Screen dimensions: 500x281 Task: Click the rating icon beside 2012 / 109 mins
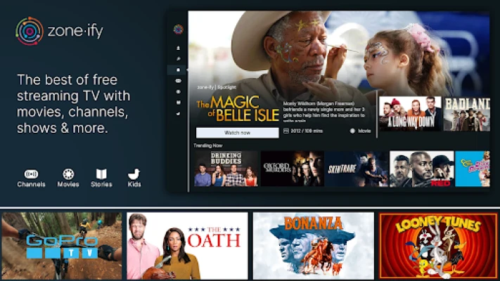coord(286,131)
